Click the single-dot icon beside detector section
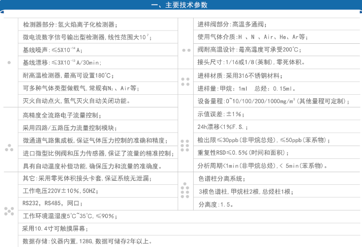362x247 pixels. [x=9, y=62]
